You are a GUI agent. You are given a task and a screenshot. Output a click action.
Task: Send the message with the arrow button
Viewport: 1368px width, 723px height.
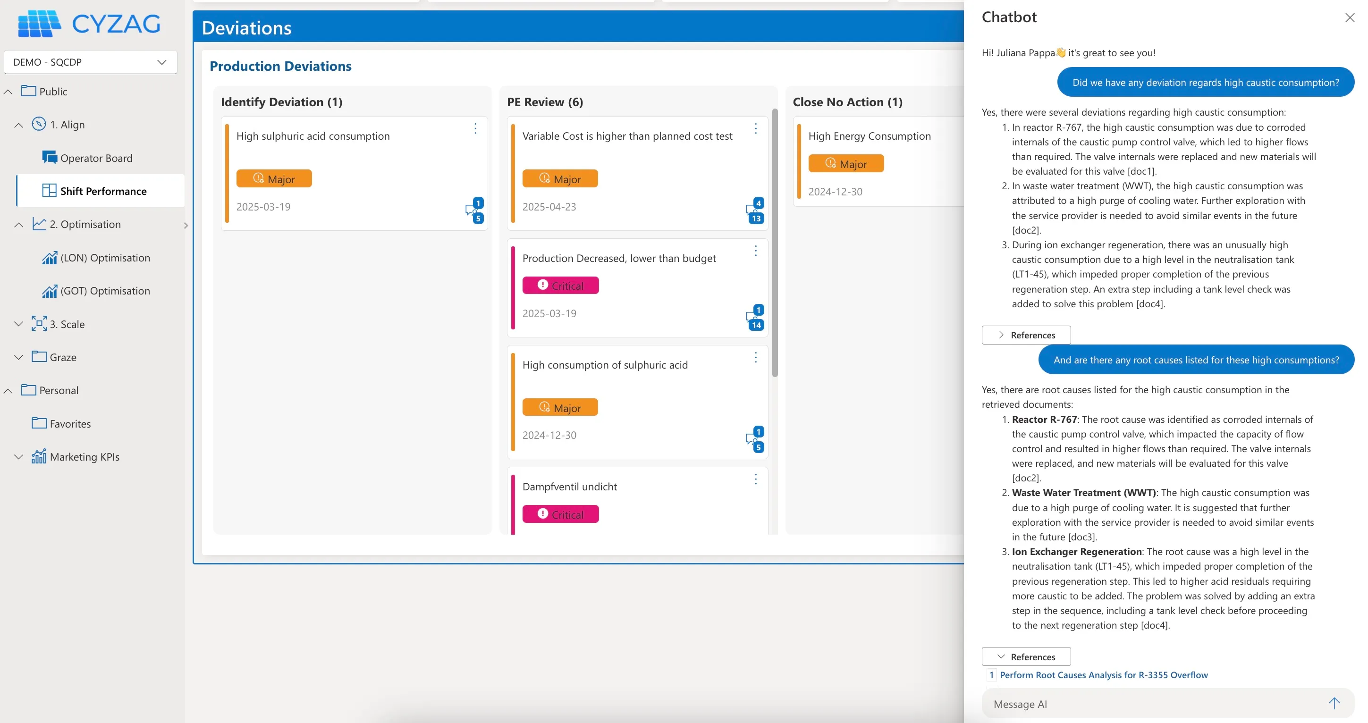pos(1334,703)
